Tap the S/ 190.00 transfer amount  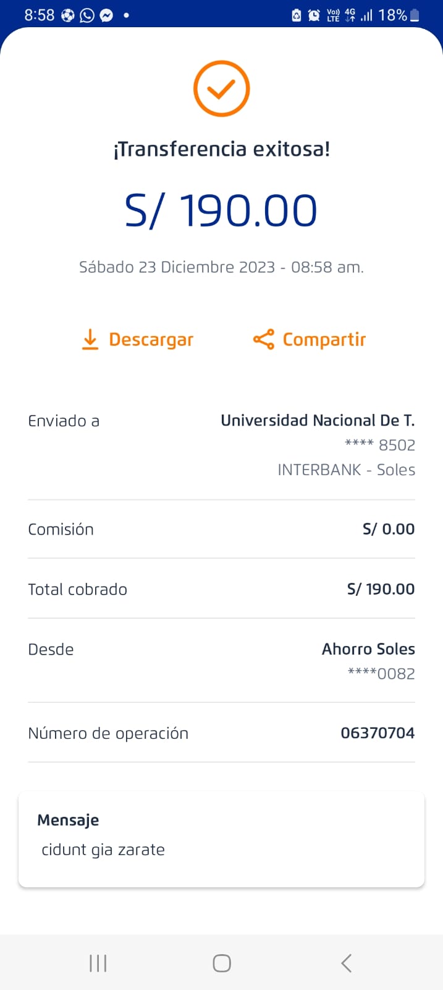tap(221, 210)
